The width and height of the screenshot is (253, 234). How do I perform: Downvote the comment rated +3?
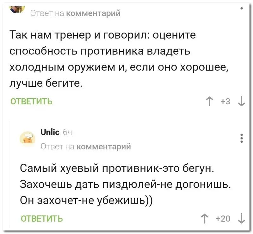click(x=241, y=102)
